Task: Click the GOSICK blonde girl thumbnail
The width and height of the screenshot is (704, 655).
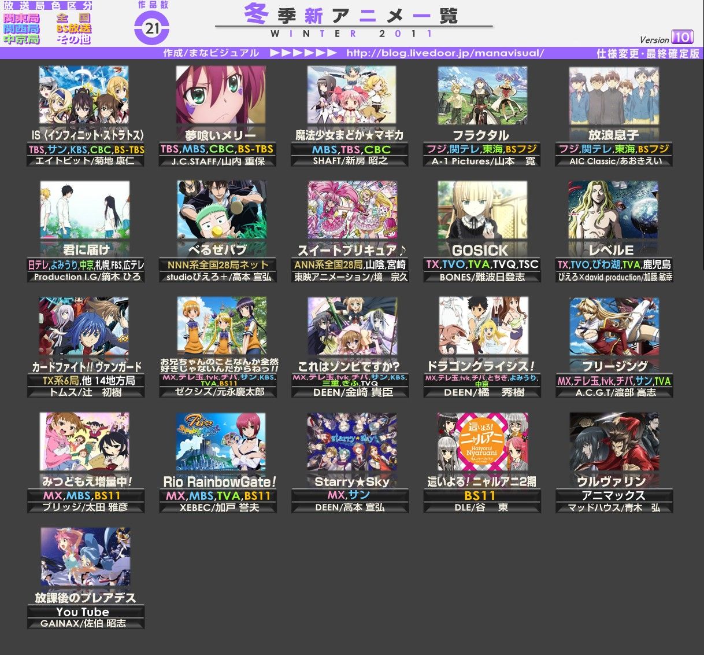Action: point(483,210)
